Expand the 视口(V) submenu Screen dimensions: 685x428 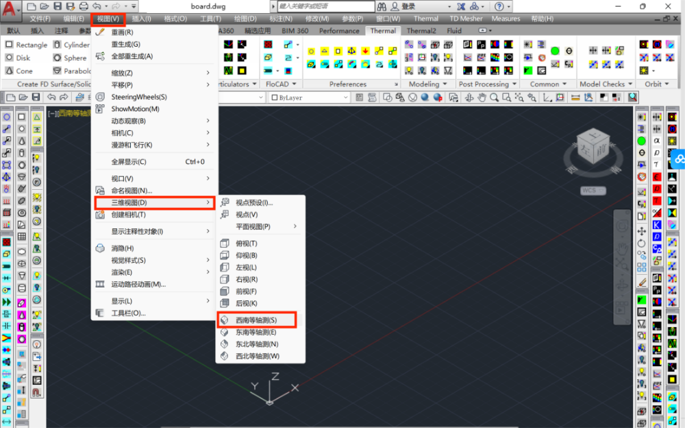(x=154, y=178)
